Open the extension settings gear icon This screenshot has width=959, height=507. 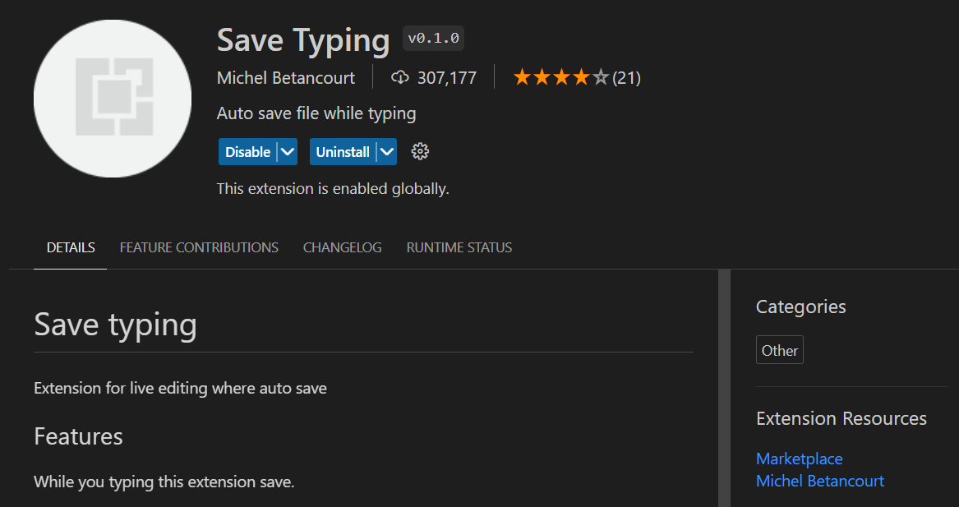420,151
